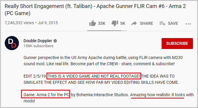Click the 5K dislike count

click(123, 23)
